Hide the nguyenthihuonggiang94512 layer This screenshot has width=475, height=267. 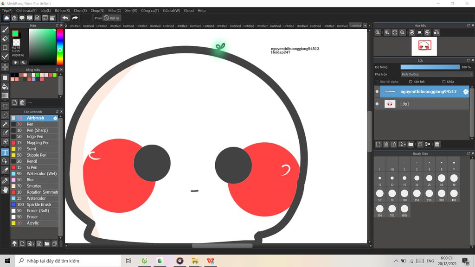point(377,91)
